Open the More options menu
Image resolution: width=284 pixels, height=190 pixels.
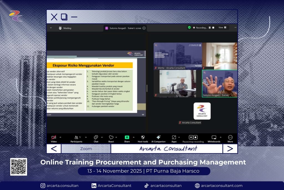230,137
